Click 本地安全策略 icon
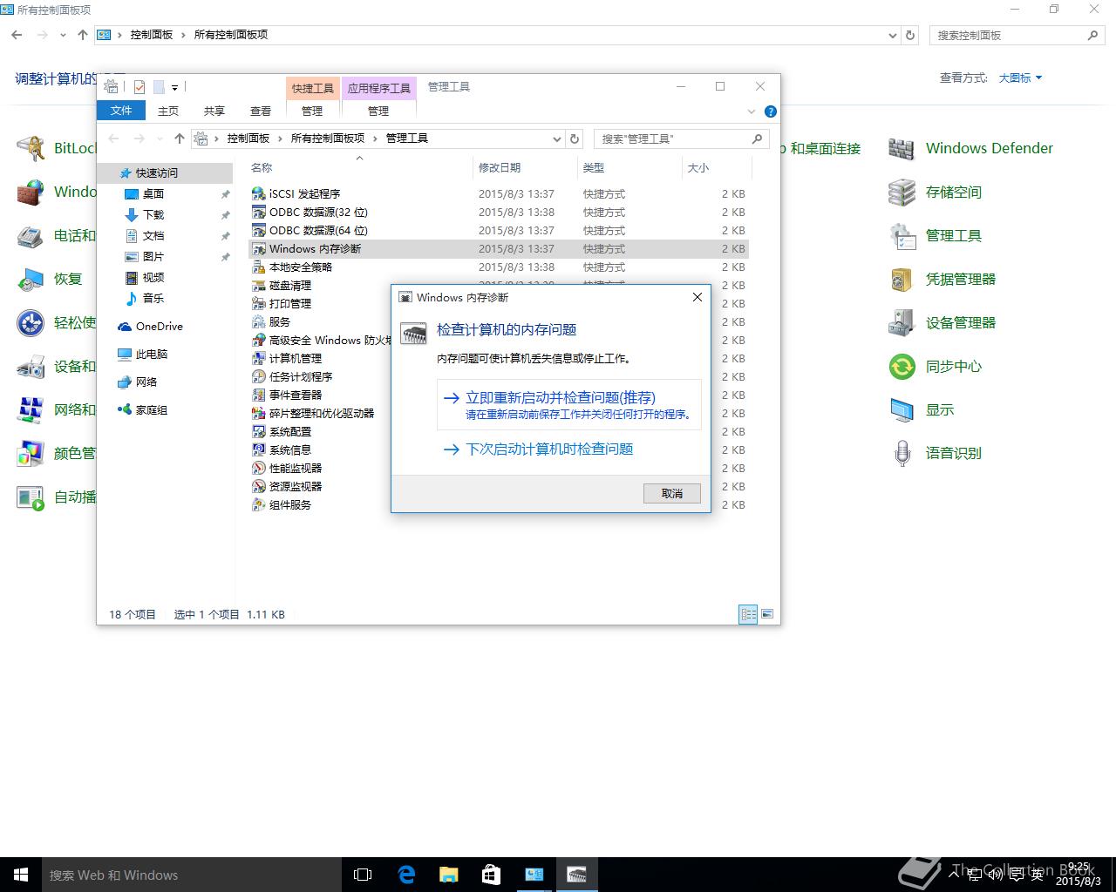Image resolution: width=1116 pixels, height=892 pixels. pyautogui.click(x=258, y=267)
